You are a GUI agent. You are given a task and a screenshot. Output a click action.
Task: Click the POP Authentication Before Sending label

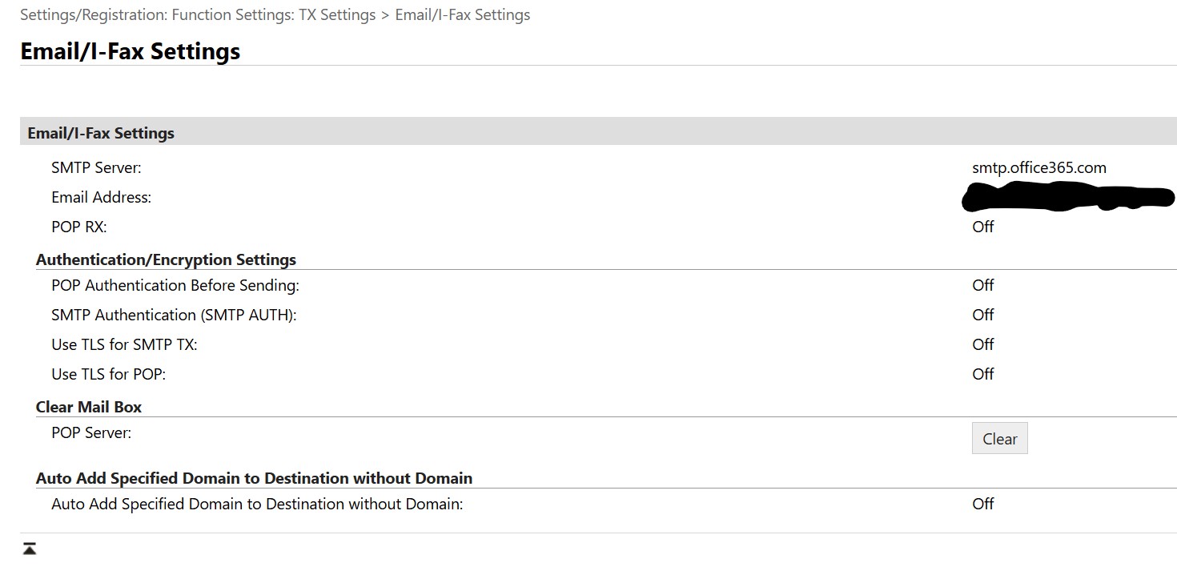175,285
